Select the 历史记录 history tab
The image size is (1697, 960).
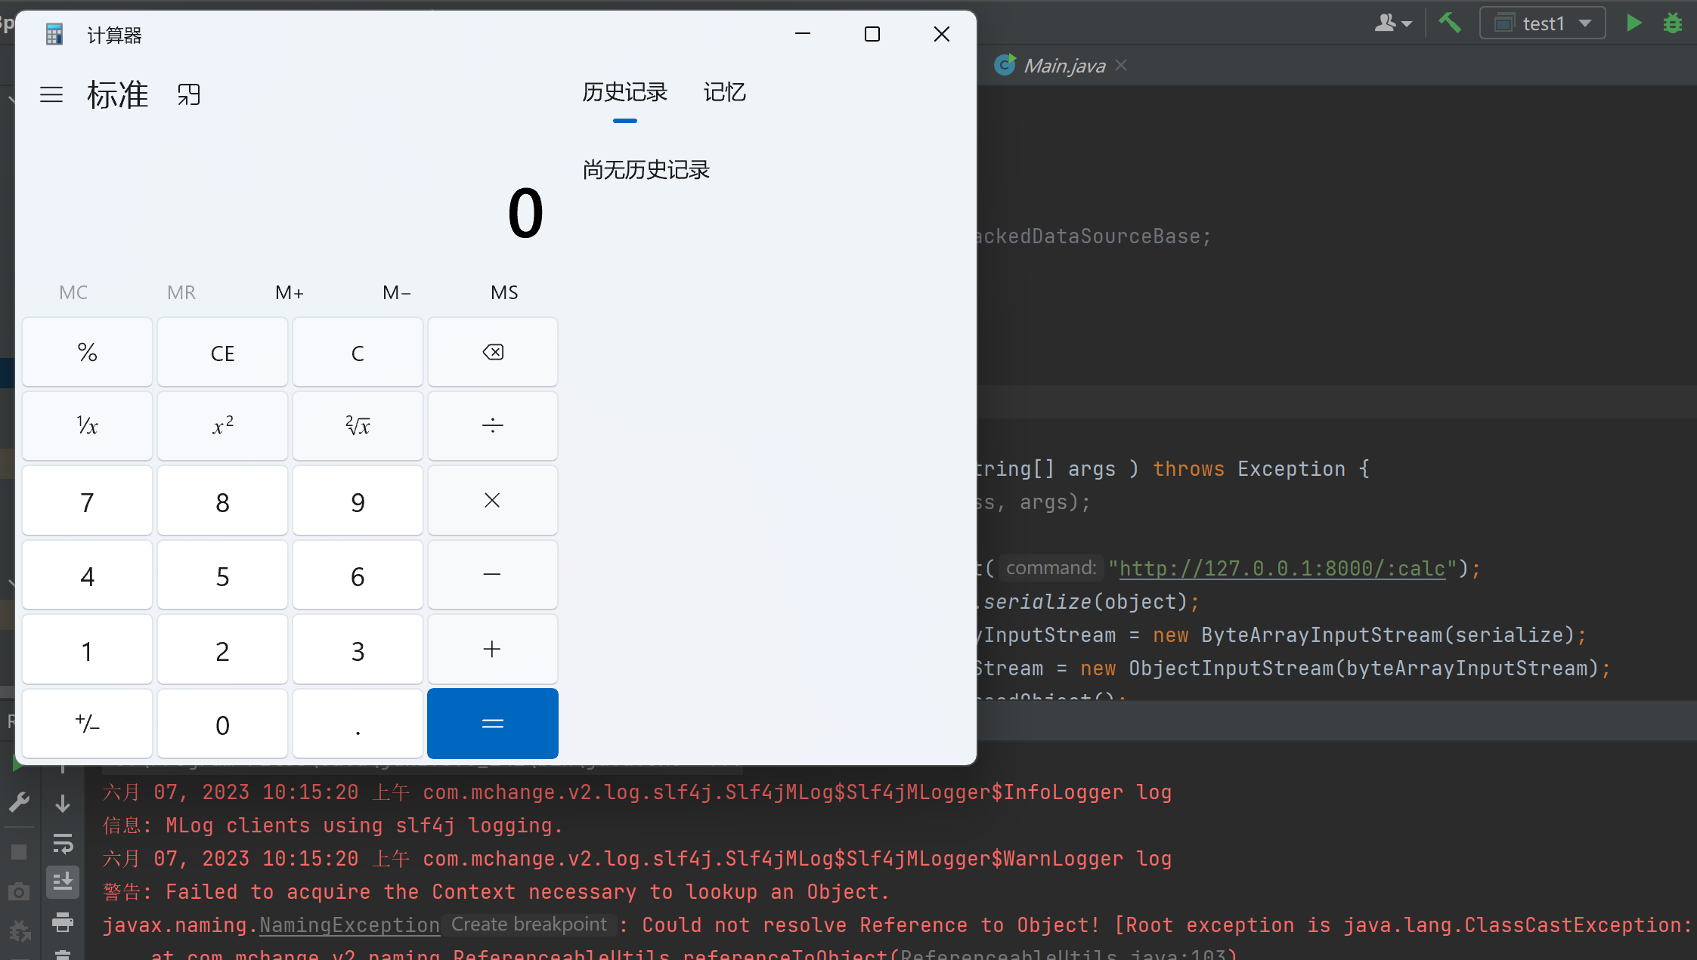point(624,92)
